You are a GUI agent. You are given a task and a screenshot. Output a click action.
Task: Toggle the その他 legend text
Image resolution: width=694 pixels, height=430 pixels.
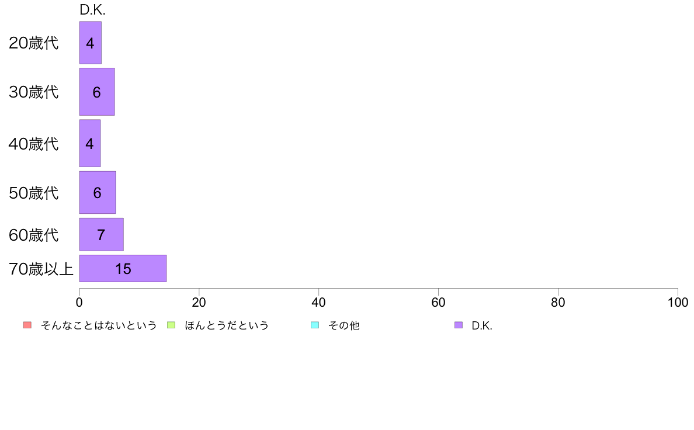click(x=344, y=325)
